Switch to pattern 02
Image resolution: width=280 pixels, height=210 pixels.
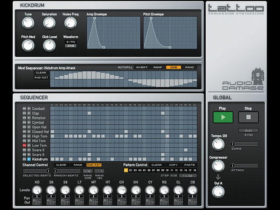131,170
